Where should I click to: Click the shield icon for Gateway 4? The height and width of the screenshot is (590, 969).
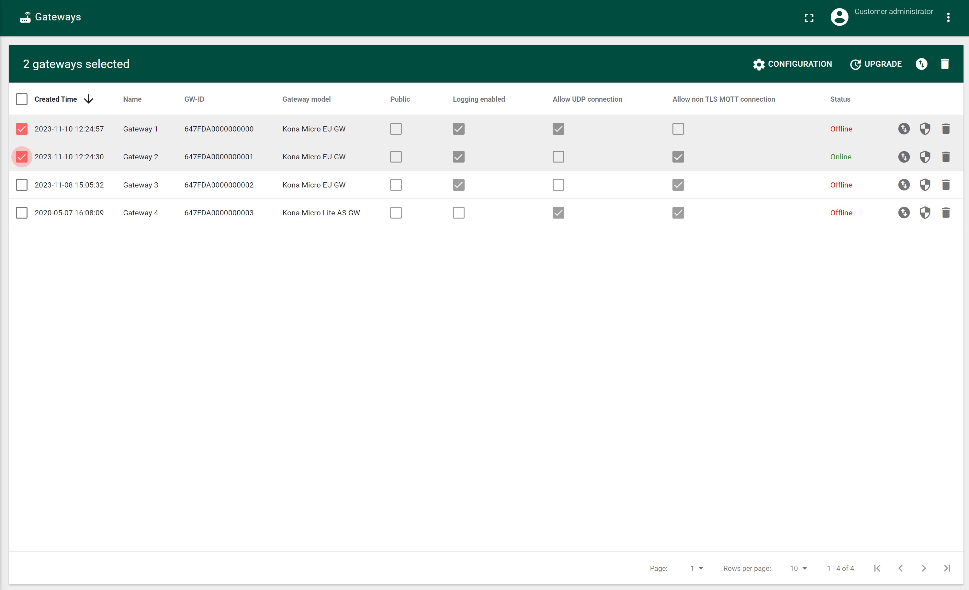[925, 213]
